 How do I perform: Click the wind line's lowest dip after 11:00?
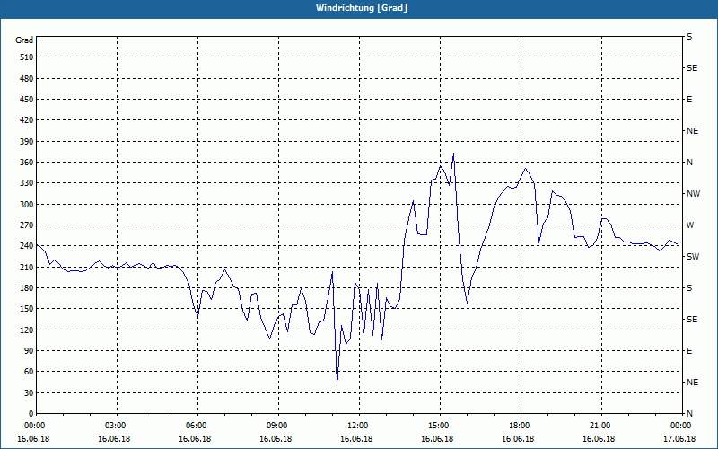(x=337, y=385)
